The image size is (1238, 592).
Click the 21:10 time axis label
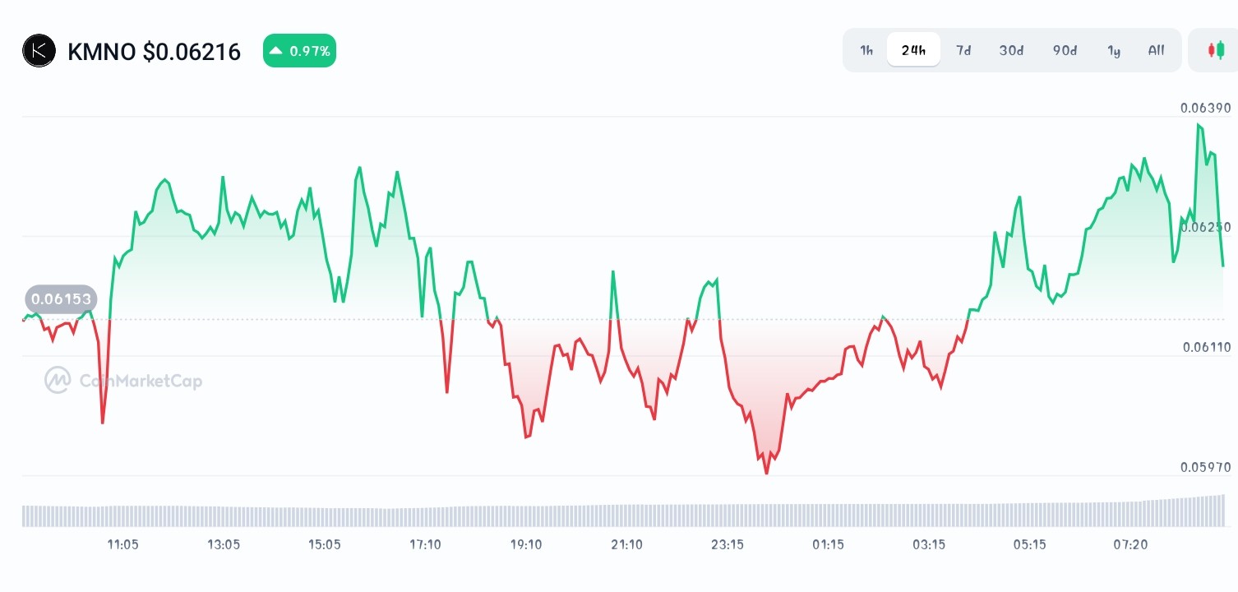tap(626, 544)
